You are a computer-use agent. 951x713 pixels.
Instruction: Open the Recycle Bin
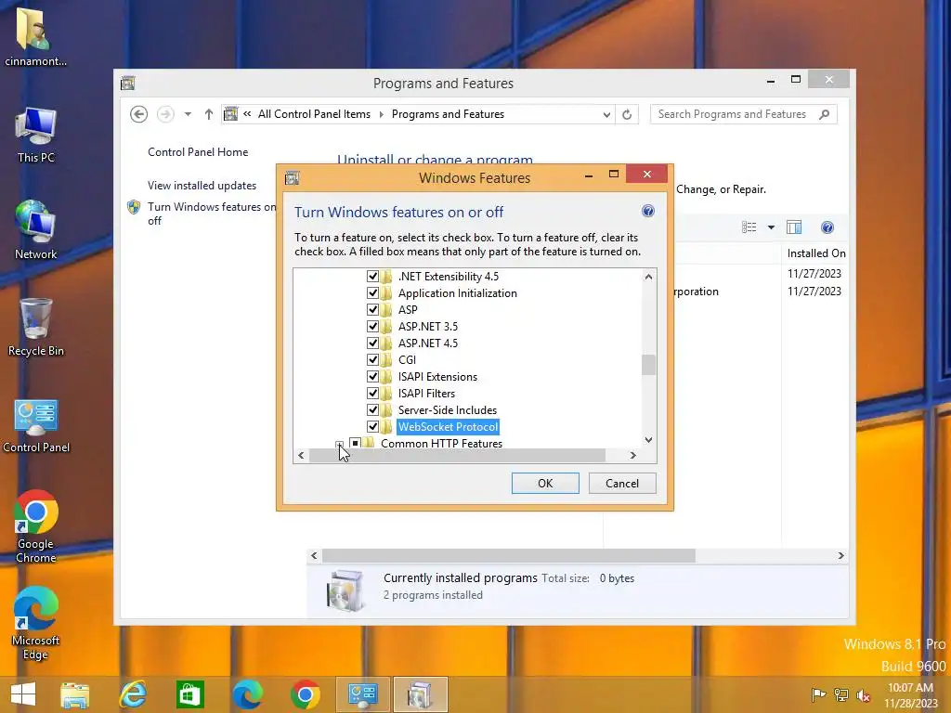pyautogui.click(x=36, y=328)
